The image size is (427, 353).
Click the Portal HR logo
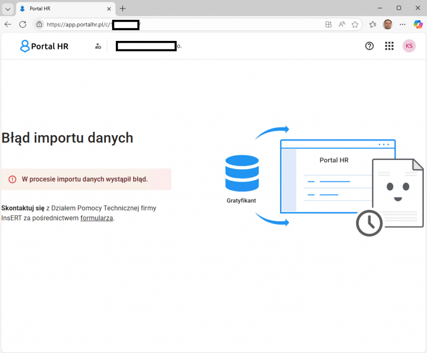click(x=44, y=46)
